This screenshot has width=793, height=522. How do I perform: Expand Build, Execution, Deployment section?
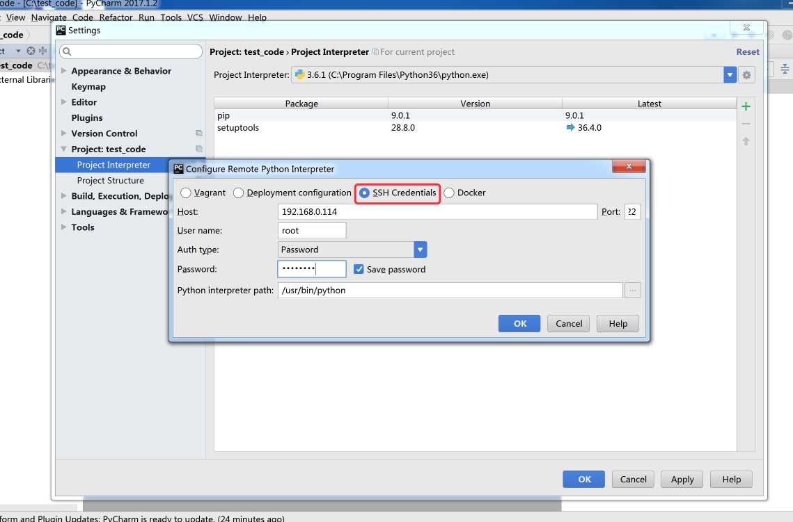click(x=64, y=196)
